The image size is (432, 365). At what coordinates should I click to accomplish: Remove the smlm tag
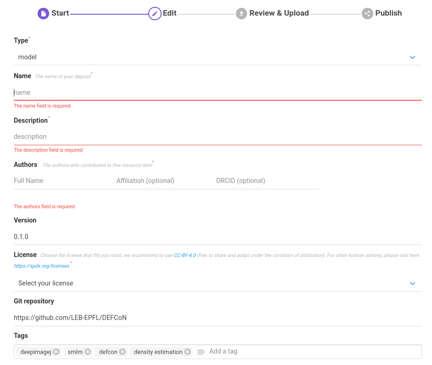(x=88, y=352)
